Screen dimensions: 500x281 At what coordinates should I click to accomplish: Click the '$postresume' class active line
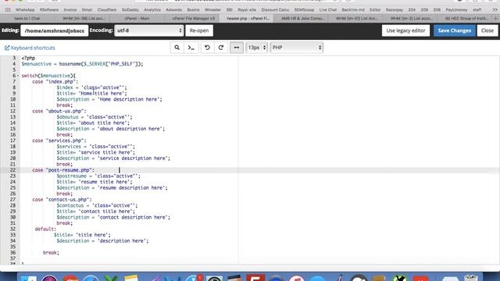(x=98, y=176)
